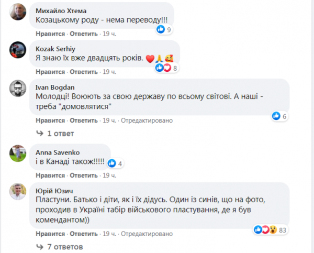Viewport: 314px width, 253px height.
Task: Open Михайло Хтема's profile picture
Action: click(18, 12)
